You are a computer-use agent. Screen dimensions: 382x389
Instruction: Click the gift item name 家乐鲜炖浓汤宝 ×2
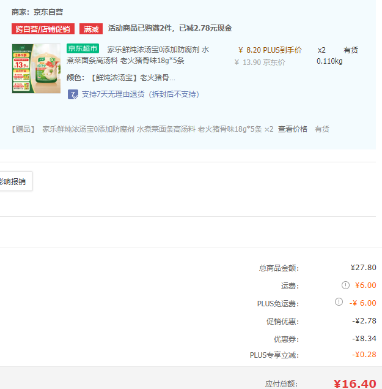point(158,129)
